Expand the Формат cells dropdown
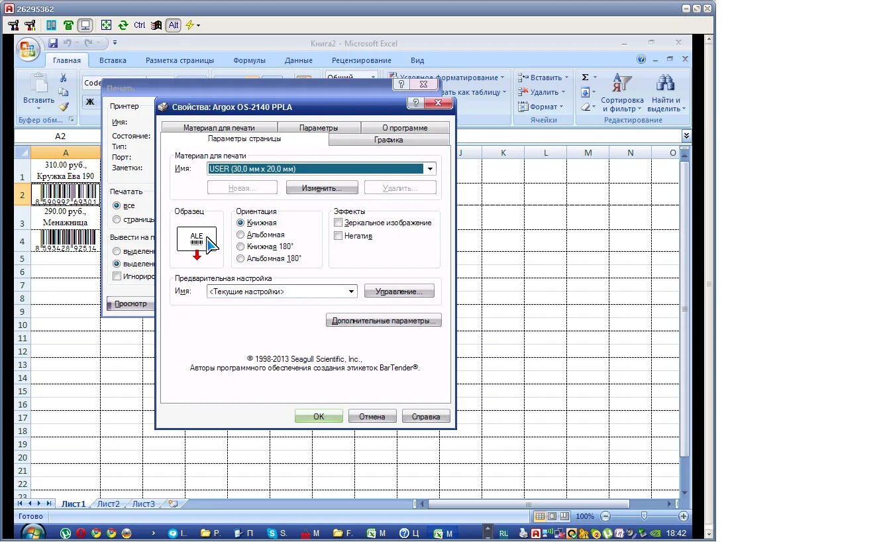Image resolution: width=885 pixels, height=542 pixels. coord(561,107)
